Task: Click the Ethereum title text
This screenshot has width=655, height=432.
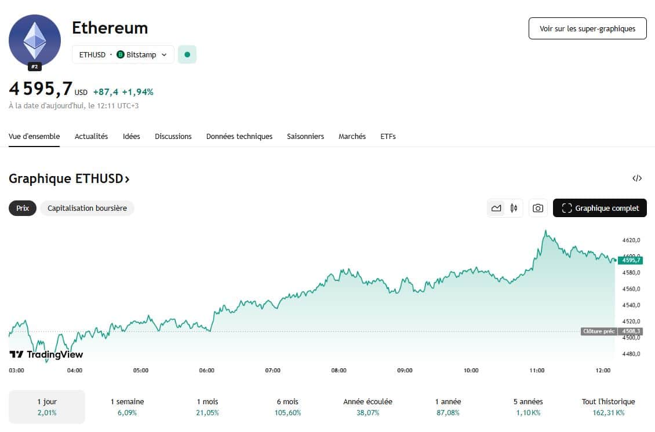Action: (110, 28)
